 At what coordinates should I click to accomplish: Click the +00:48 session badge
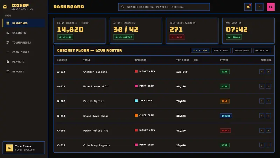[234, 37]
